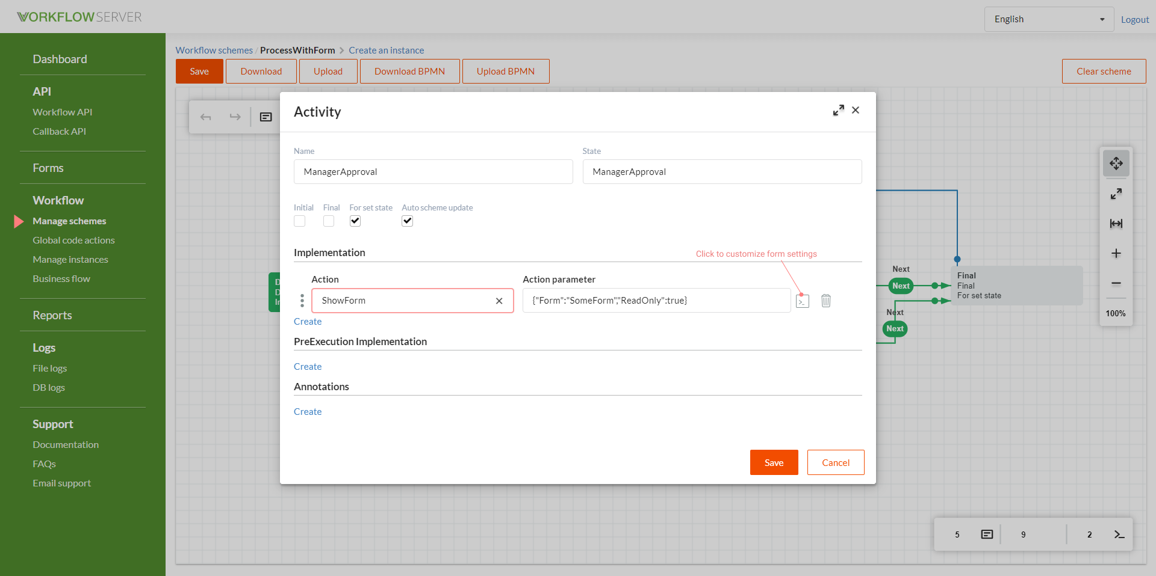Open the ShowForm action dropdown
The height and width of the screenshot is (576, 1156).
[x=403, y=301]
